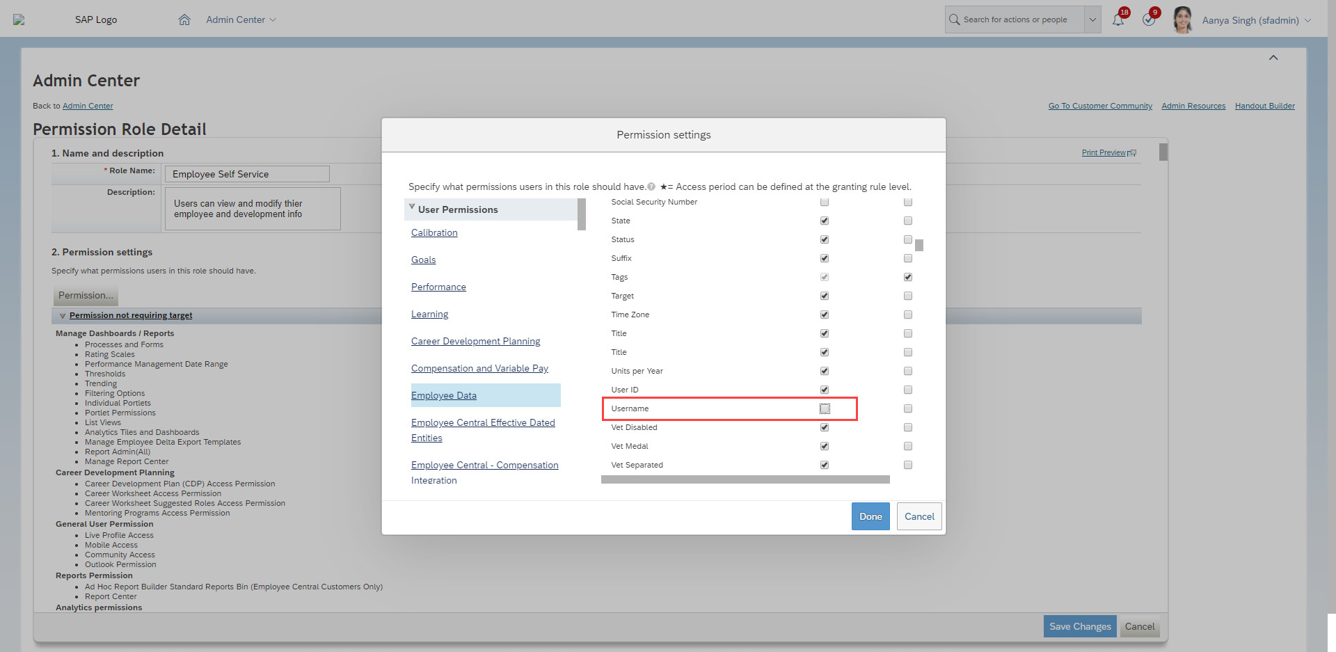Cancel the Permission settings dialog
1336x652 pixels.
919,516
